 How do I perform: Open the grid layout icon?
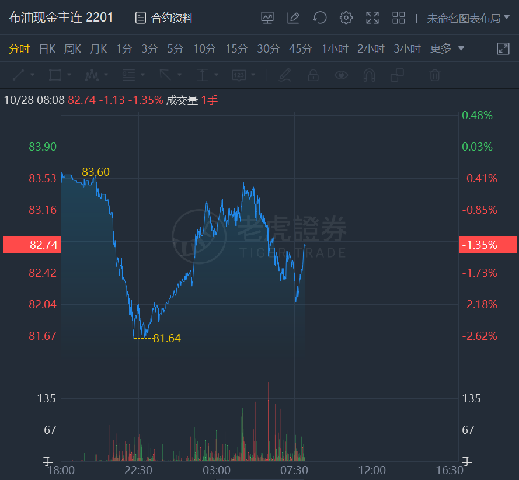click(399, 18)
